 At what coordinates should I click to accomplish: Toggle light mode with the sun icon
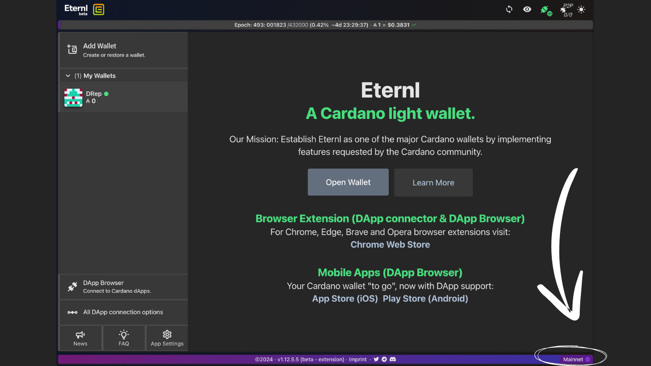point(581,9)
